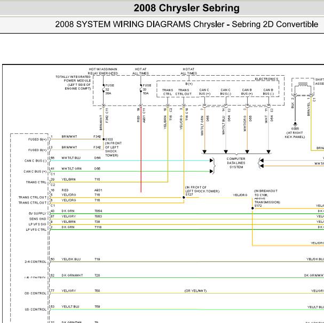324x323 pixels.
Task: Click '(AT RIGHT KICK PANEL)' note
Action: pyautogui.click(x=295, y=135)
